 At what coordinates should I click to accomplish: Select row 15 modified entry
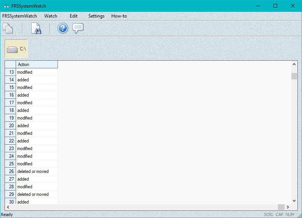37,87
